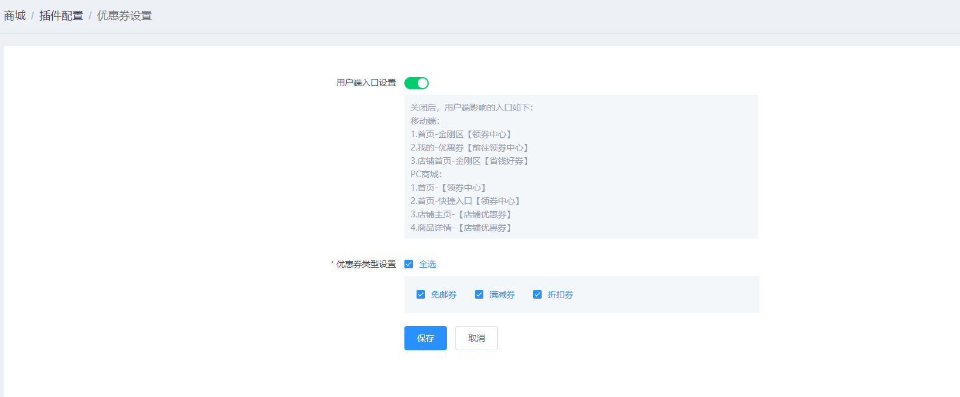Uncheck the 满减券 checkbox box
Screen dimensions: 960x397
coord(479,294)
